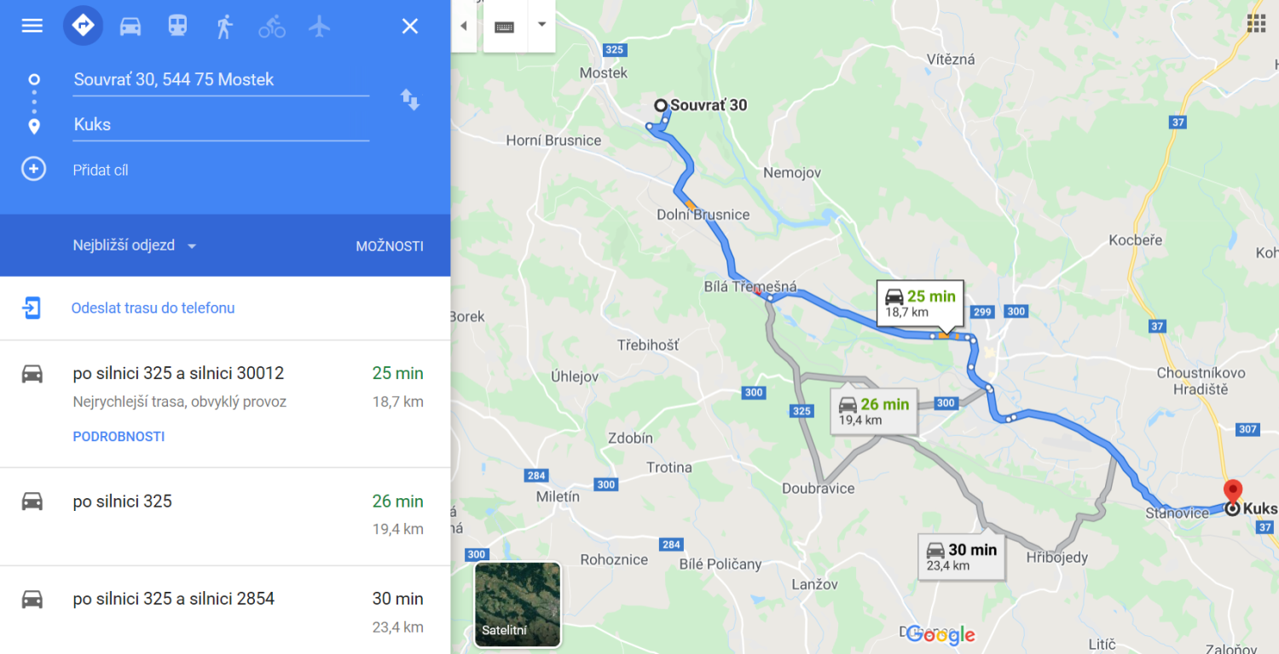Add destination with Přidat cíl
This screenshot has width=1279, height=654.
coord(101,170)
